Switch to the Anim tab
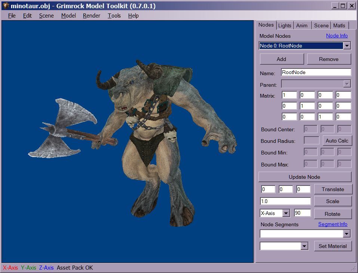This screenshot has width=358, height=273. click(x=302, y=25)
